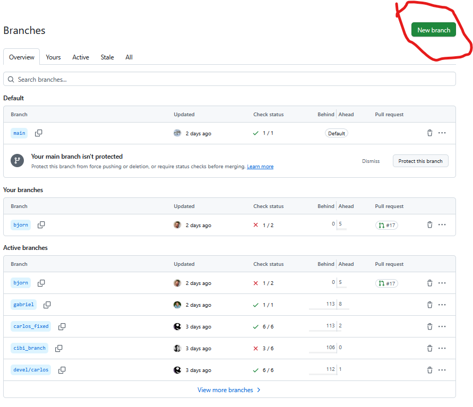Delete the carlos_fixed branch via trash icon
The height and width of the screenshot is (407, 473).
click(x=429, y=327)
